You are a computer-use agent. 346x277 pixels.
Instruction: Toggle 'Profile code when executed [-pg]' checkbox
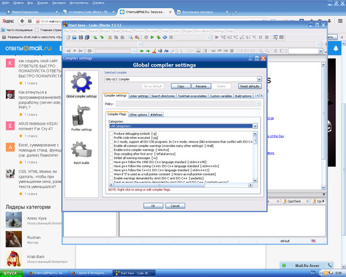tap(111, 137)
